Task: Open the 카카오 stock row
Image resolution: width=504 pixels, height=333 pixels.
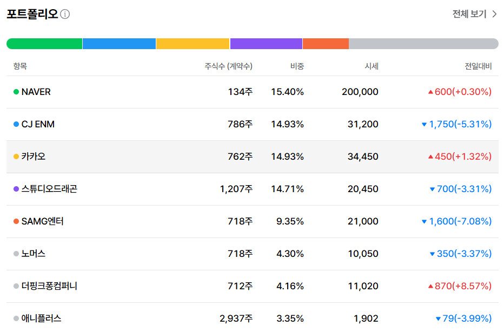Action: 253,157
